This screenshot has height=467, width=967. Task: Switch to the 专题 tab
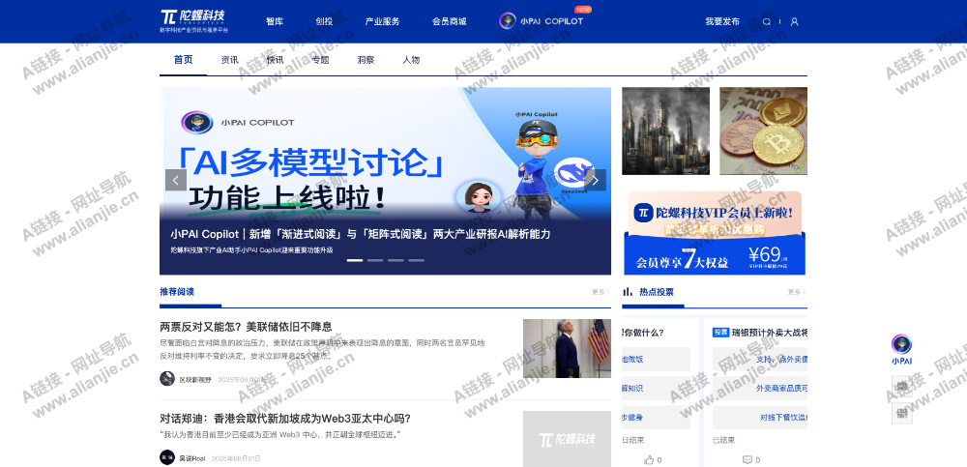(x=321, y=60)
